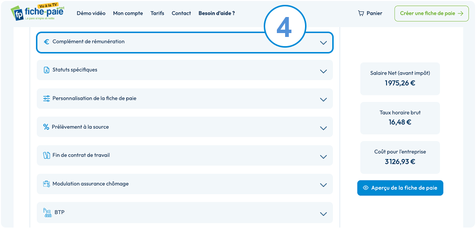This screenshot has width=476, height=228.
Task: Expand Complément de rémunération chevron
Action: [323, 43]
